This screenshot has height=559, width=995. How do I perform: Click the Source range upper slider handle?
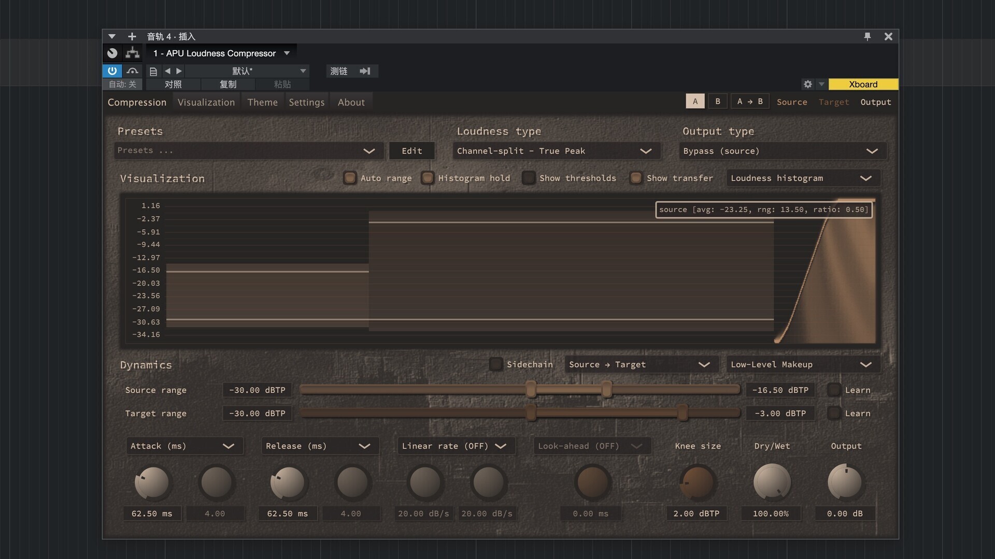tap(606, 389)
